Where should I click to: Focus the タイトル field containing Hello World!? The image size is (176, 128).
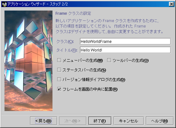[x=125, y=50]
